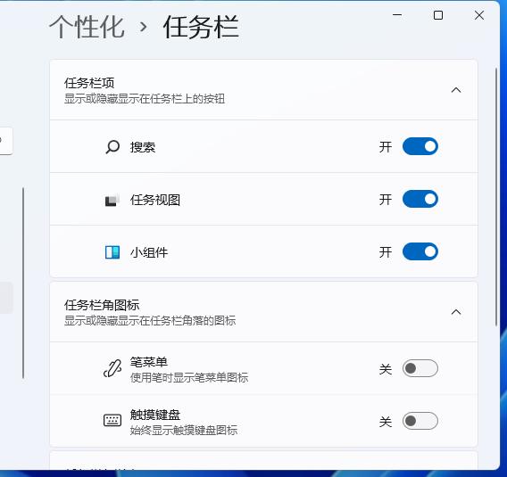Go back to 个性化 breadcrumb
The image size is (507, 477).
pos(87,27)
